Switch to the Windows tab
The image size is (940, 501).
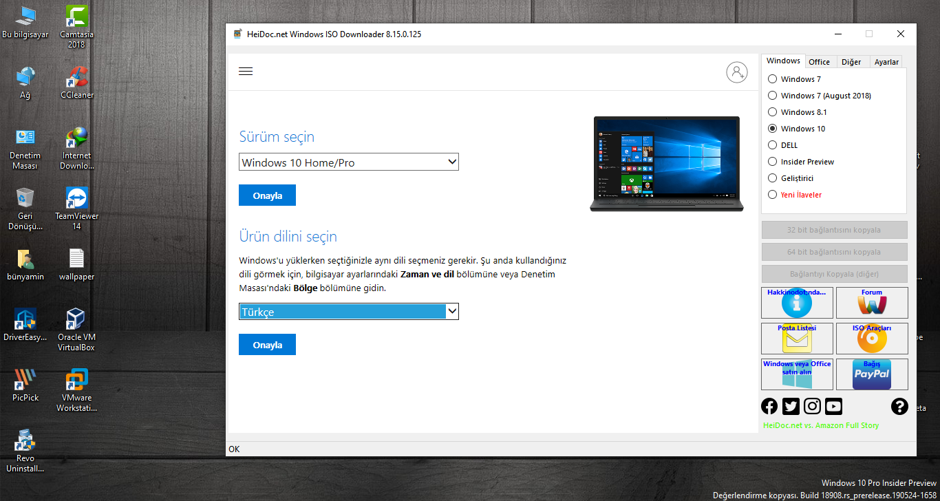783,61
